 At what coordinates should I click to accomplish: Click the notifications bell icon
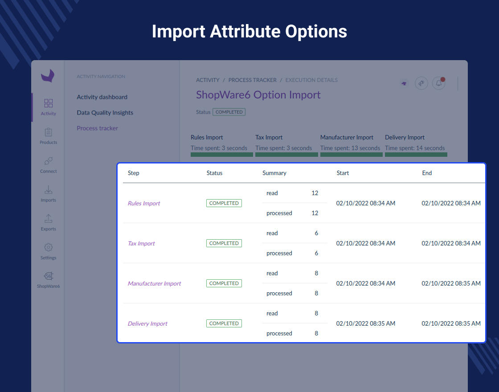[x=438, y=83]
